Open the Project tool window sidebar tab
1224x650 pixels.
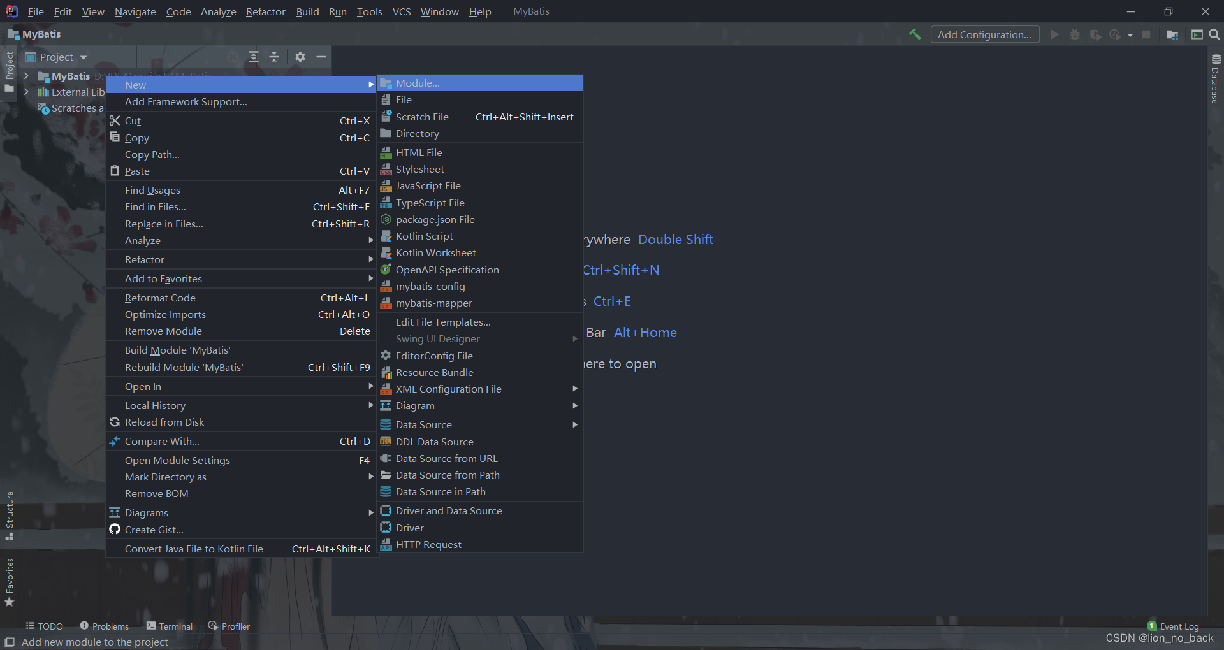(9, 71)
